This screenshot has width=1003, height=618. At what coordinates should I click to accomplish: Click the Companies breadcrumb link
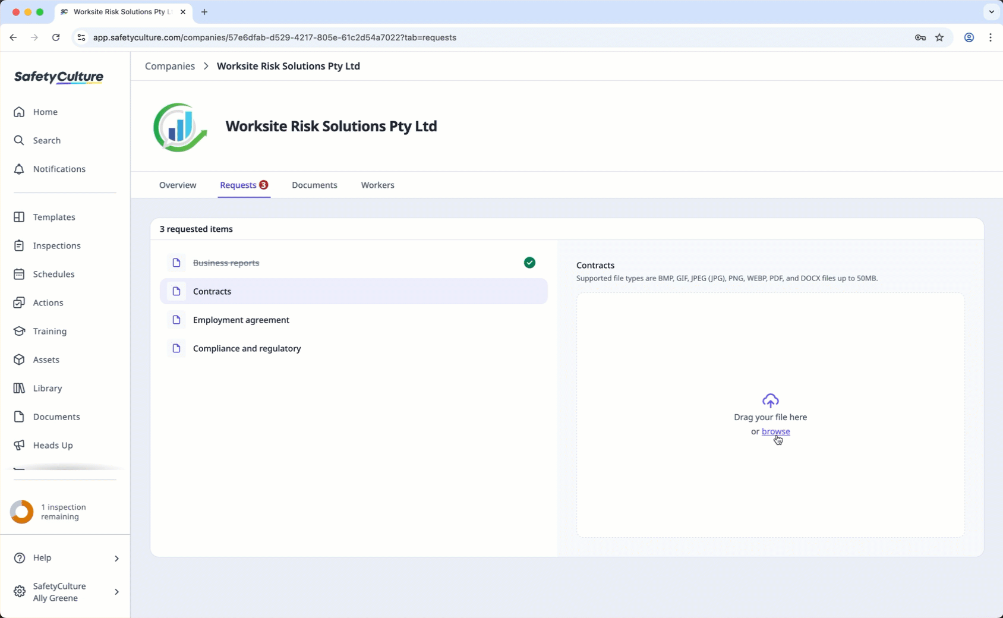pyautogui.click(x=170, y=66)
